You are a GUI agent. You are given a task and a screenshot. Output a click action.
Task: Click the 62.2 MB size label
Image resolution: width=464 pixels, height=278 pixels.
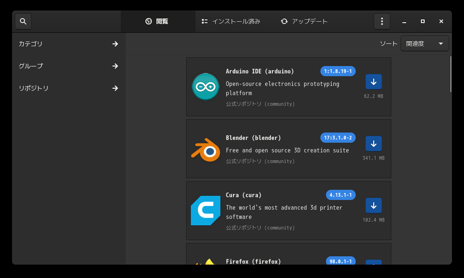[373, 96]
